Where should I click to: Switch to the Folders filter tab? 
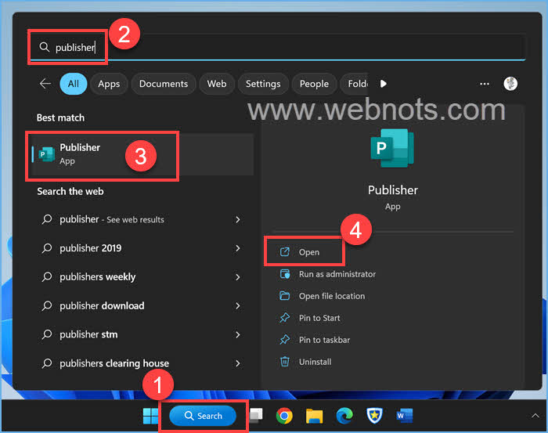[x=355, y=84]
